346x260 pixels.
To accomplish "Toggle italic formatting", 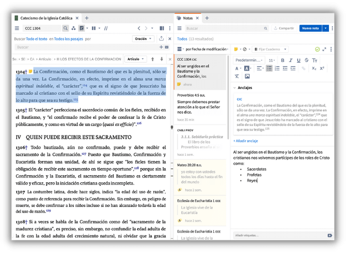I will (x=291, y=60).
